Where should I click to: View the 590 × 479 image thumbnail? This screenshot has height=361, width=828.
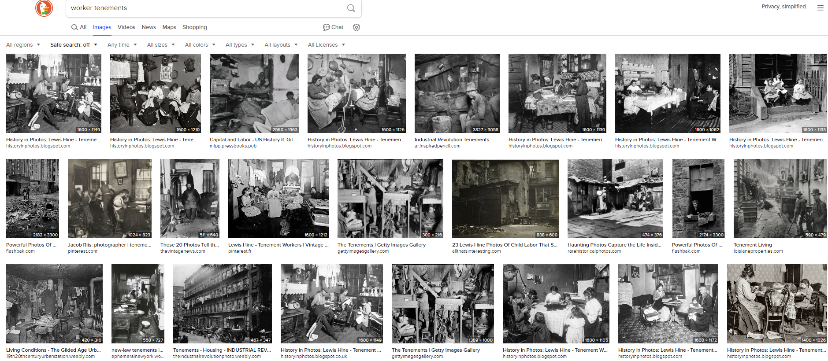(780, 199)
